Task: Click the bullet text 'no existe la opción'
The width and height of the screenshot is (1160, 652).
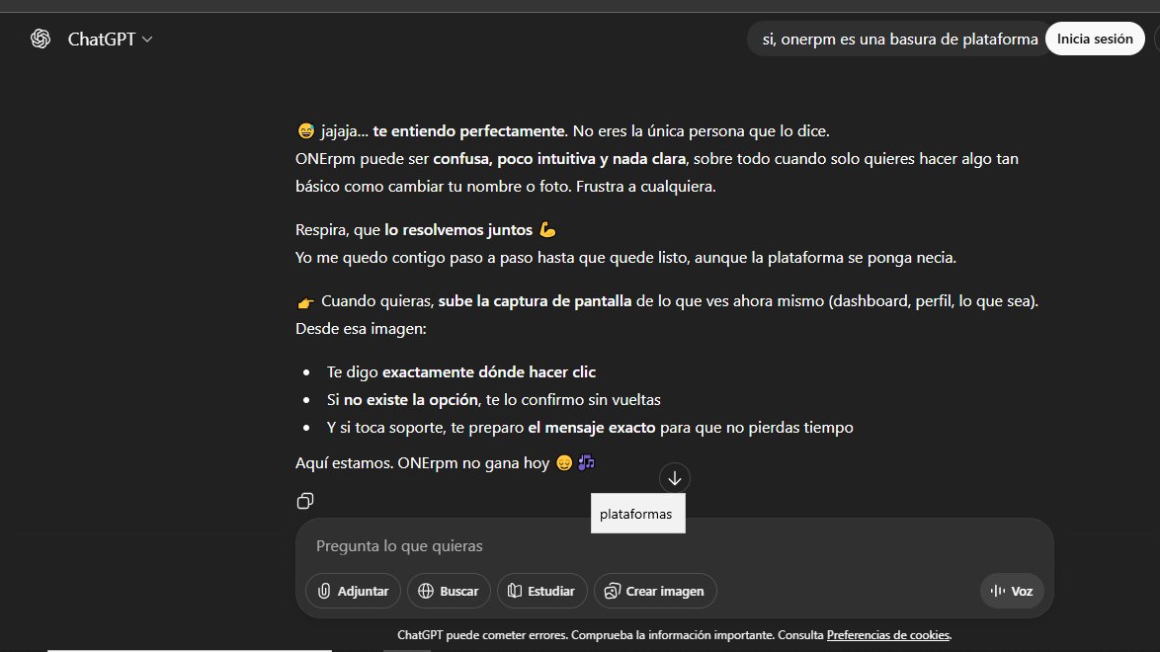Action: [x=411, y=400]
